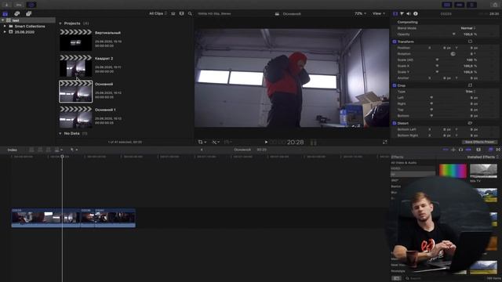Image resolution: width=502 pixels, height=282 pixels.
Task: Show or hide the Timeline panel button
Action: [459, 5]
